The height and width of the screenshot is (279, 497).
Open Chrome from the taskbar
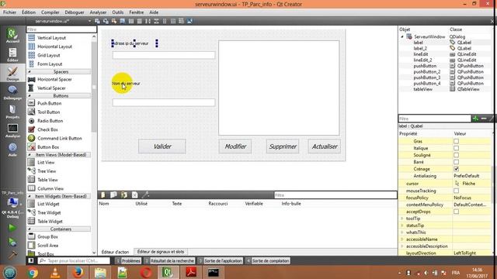tap(33, 272)
